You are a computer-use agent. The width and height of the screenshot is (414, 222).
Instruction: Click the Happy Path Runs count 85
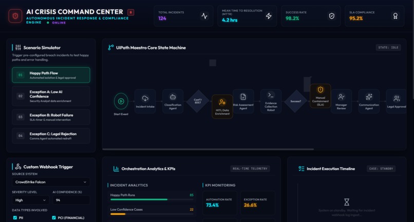coord(192,195)
